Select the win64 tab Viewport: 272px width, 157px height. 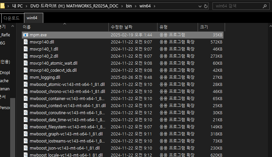(x=33, y=18)
